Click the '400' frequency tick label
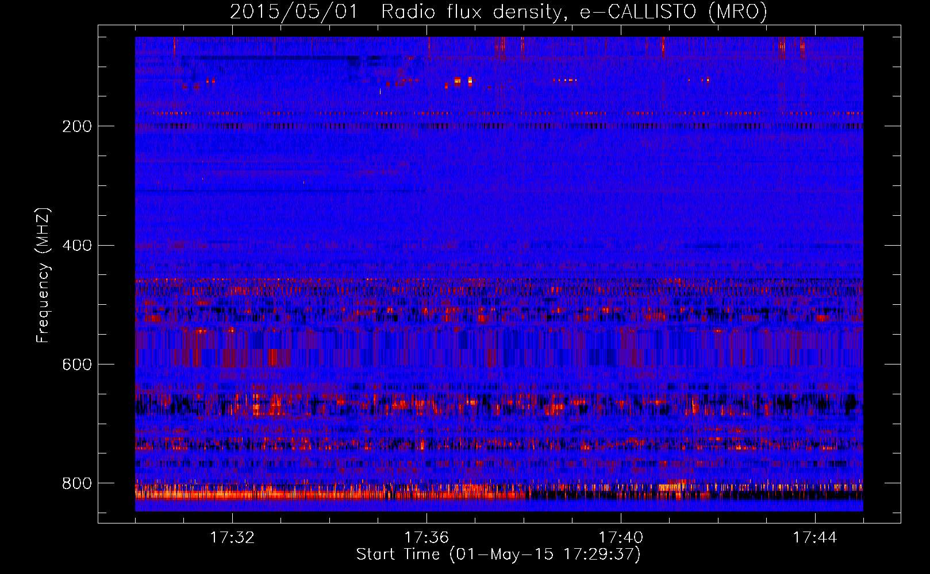This screenshot has width=930, height=574. pos(77,246)
